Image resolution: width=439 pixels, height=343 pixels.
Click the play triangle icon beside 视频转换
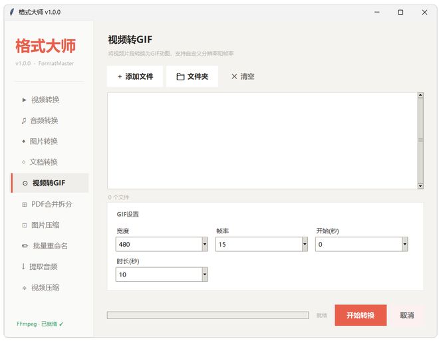tap(25, 100)
